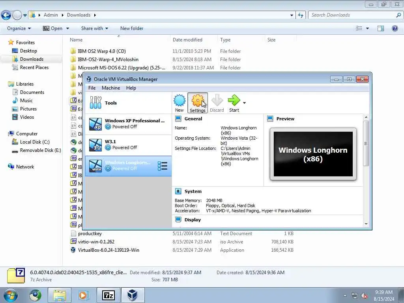
Task: Click the Search Downloads field
Action: point(353,15)
